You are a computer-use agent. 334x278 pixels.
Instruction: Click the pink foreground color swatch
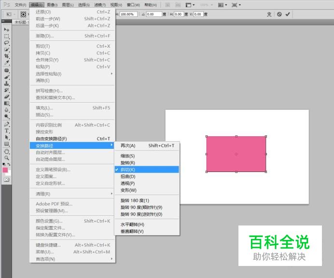click(x=5, y=170)
